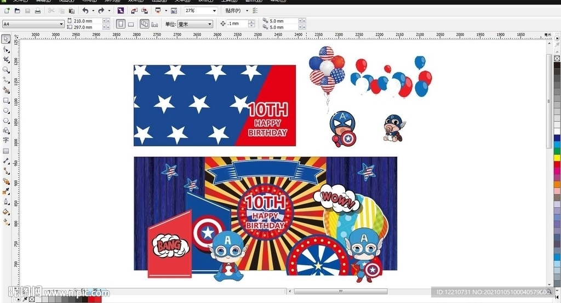Select the Table tool
Viewport: 561px width, 303px height.
[5, 151]
